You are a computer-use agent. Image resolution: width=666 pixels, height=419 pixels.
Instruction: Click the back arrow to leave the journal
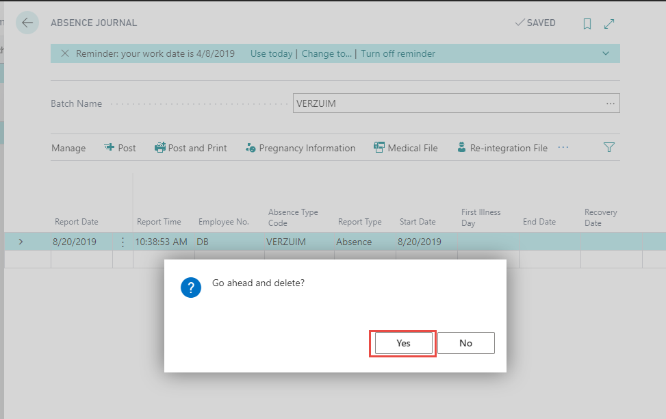[x=27, y=23]
